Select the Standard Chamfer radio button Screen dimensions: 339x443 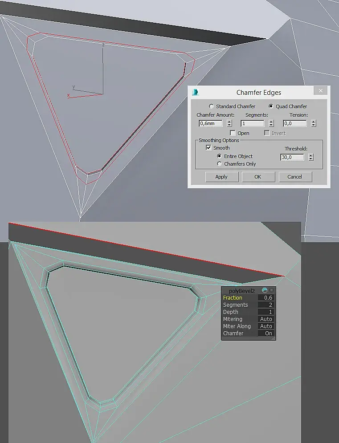point(211,106)
